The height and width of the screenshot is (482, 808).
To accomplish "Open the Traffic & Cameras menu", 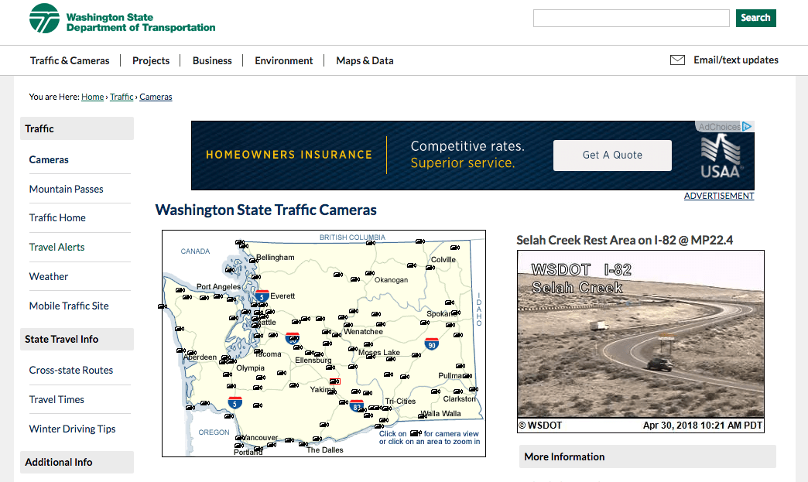I will tap(70, 60).
